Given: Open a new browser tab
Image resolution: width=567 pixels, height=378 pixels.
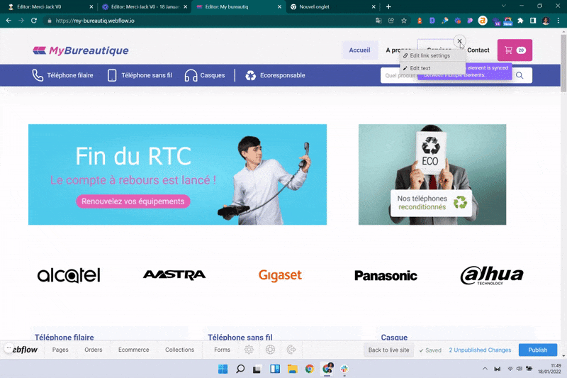Looking at the screenshot, I should point(388,6).
